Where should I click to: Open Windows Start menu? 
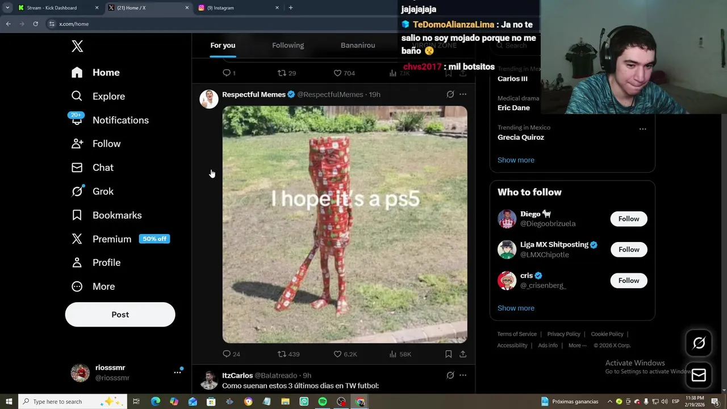tap(9, 402)
